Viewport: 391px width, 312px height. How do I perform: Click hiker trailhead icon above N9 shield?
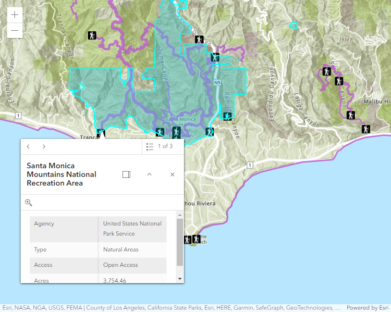[x=215, y=57]
